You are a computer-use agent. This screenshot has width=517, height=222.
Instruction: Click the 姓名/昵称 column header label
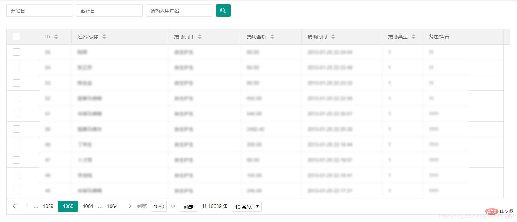pos(88,37)
